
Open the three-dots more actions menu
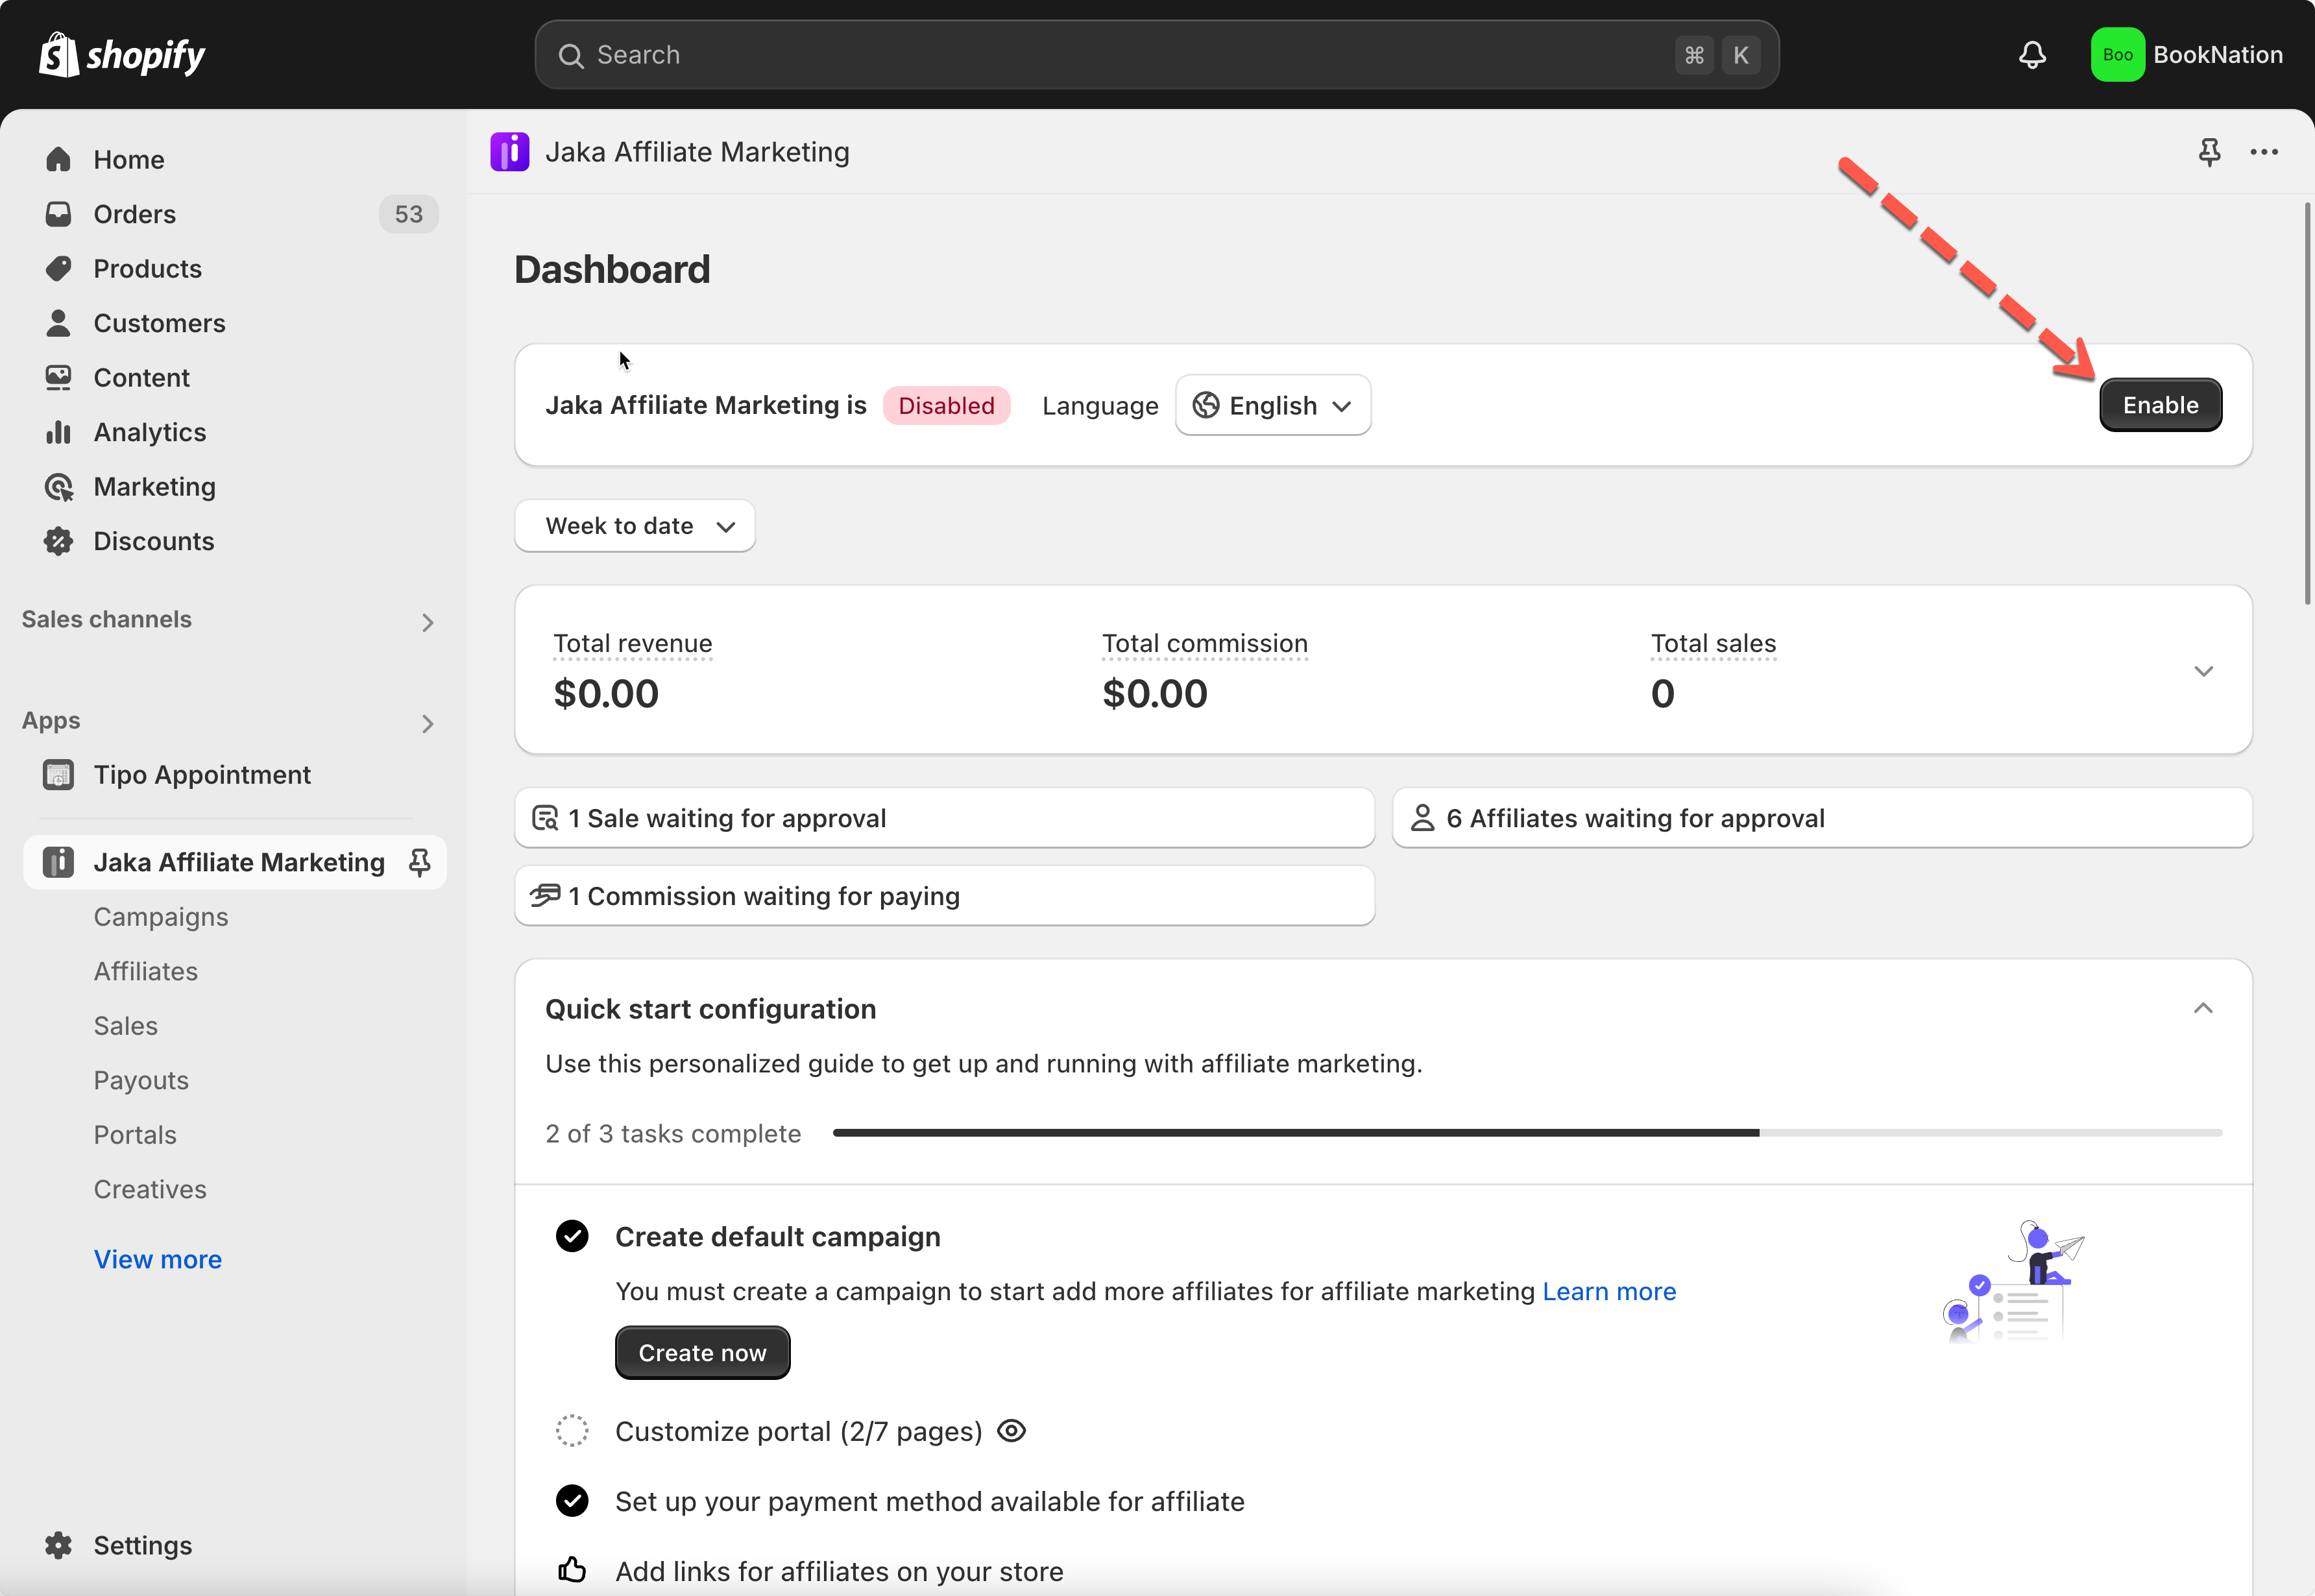[x=2263, y=152]
